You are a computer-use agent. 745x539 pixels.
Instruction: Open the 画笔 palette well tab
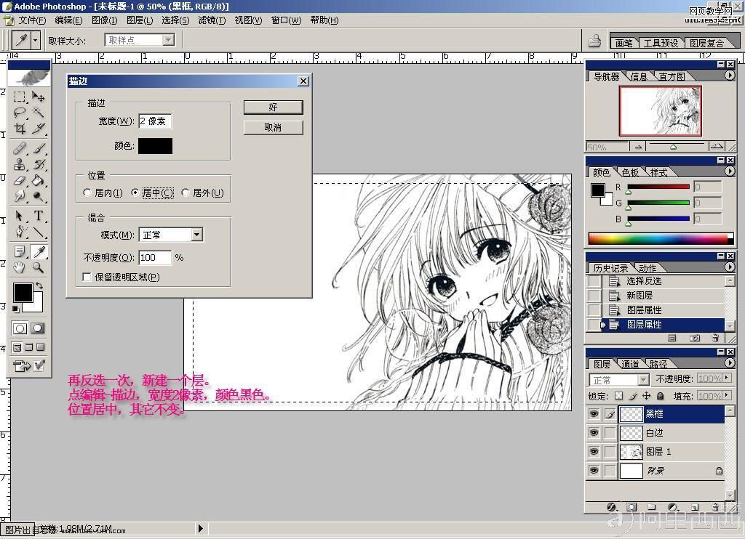pyautogui.click(x=624, y=43)
